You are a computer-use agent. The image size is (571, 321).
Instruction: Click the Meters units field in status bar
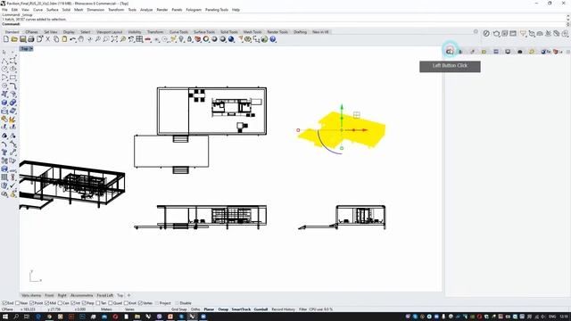pos(106,309)
